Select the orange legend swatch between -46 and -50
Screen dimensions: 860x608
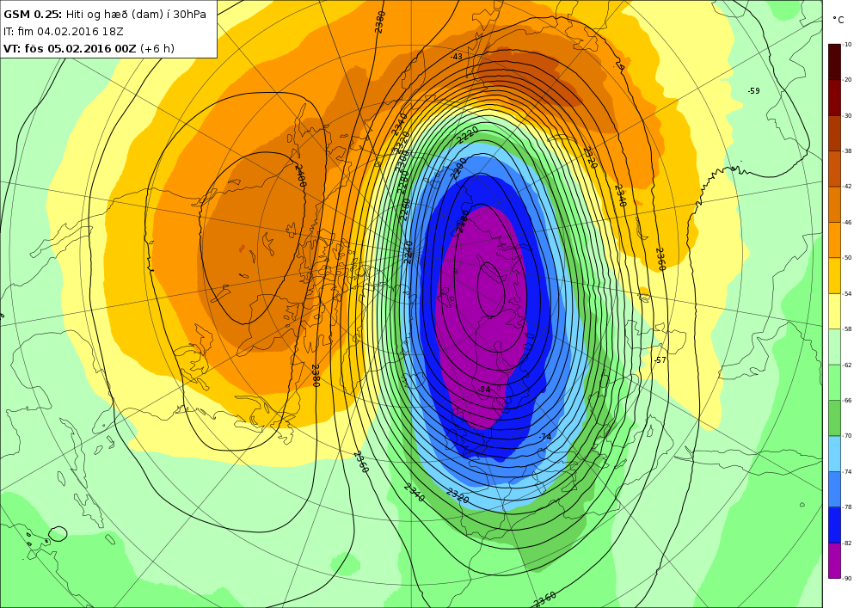click(834, 240)
